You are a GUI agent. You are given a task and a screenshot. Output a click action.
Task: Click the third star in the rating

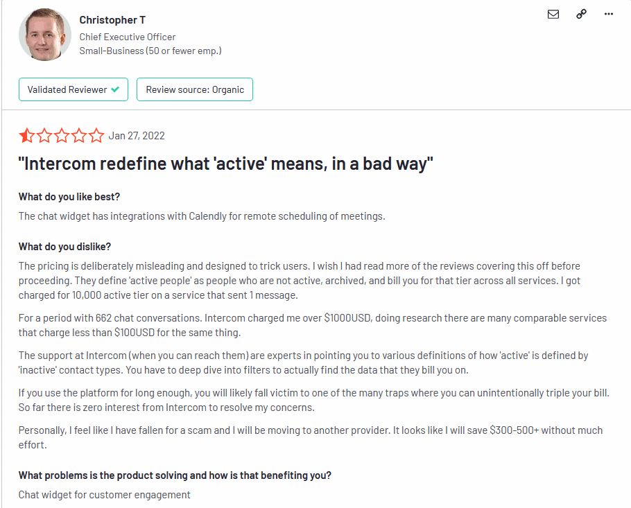pyautogui.click(x=62, y=136)
